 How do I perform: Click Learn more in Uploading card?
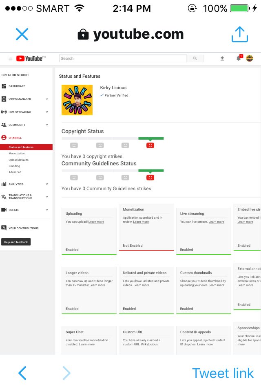click(x=96, y=222)
